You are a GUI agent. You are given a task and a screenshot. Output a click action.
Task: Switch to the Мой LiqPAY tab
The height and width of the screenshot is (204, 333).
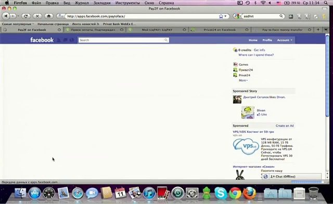[x=157, y=30]
